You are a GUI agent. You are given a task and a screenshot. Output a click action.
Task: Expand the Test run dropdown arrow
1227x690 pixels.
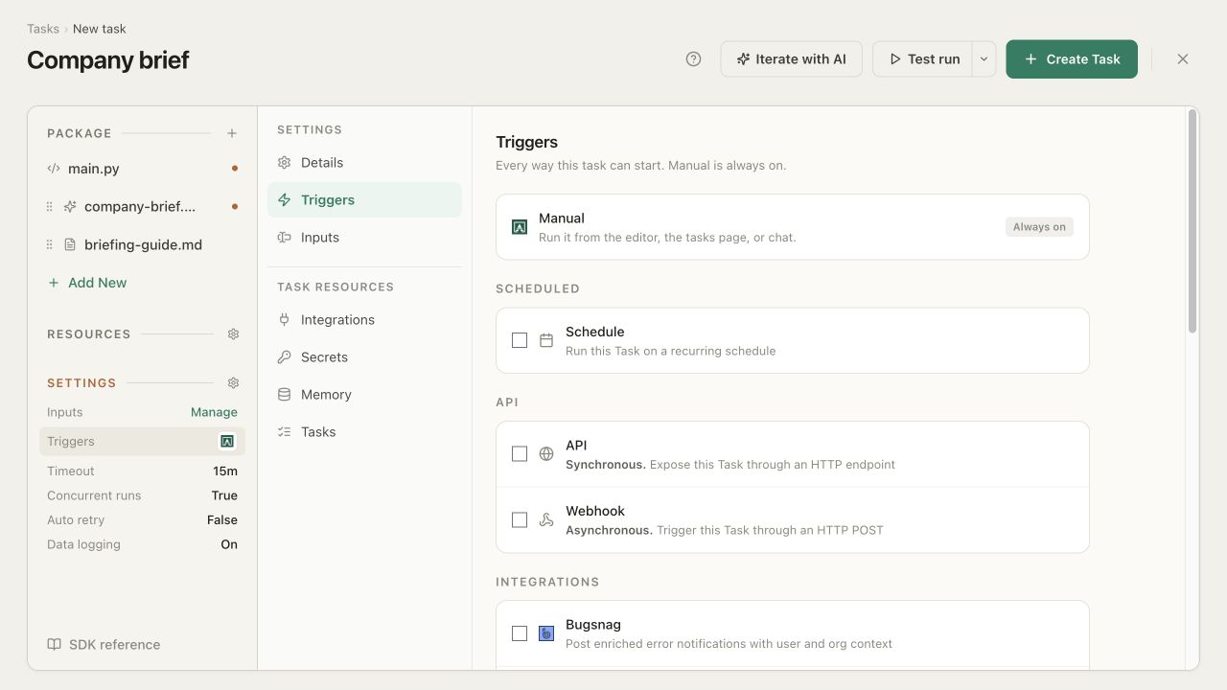click(x=984, y=59)
